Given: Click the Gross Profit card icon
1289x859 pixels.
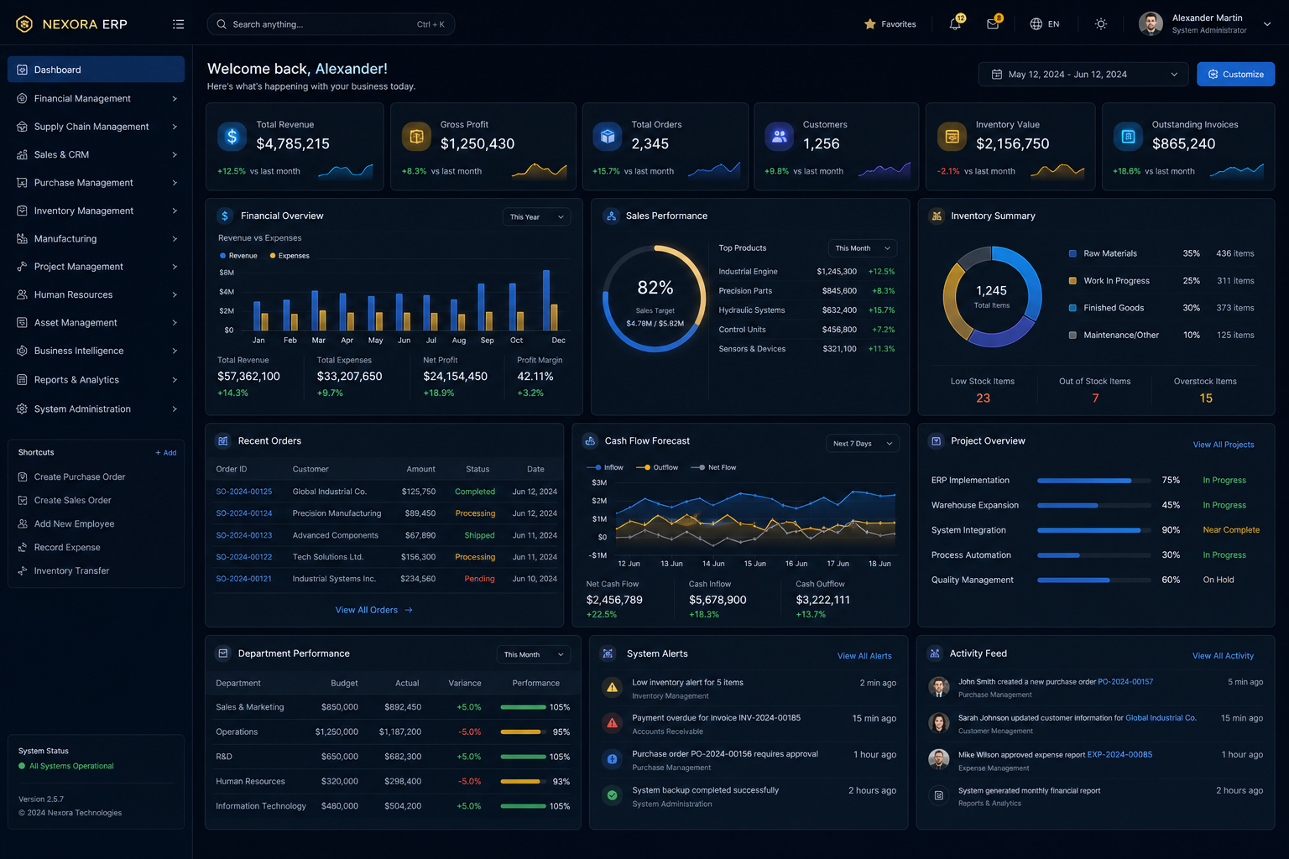Looking at the screenshot, I should tap(416, 136).
